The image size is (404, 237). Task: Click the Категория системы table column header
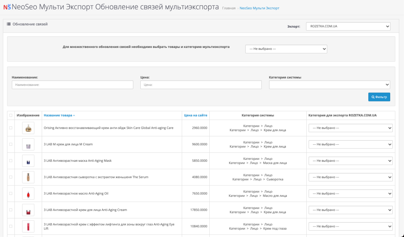(258, 115)
